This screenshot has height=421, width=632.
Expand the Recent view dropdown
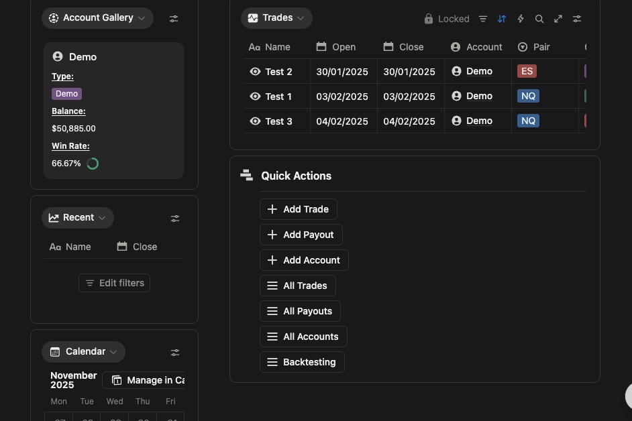[x=78, y=218]
